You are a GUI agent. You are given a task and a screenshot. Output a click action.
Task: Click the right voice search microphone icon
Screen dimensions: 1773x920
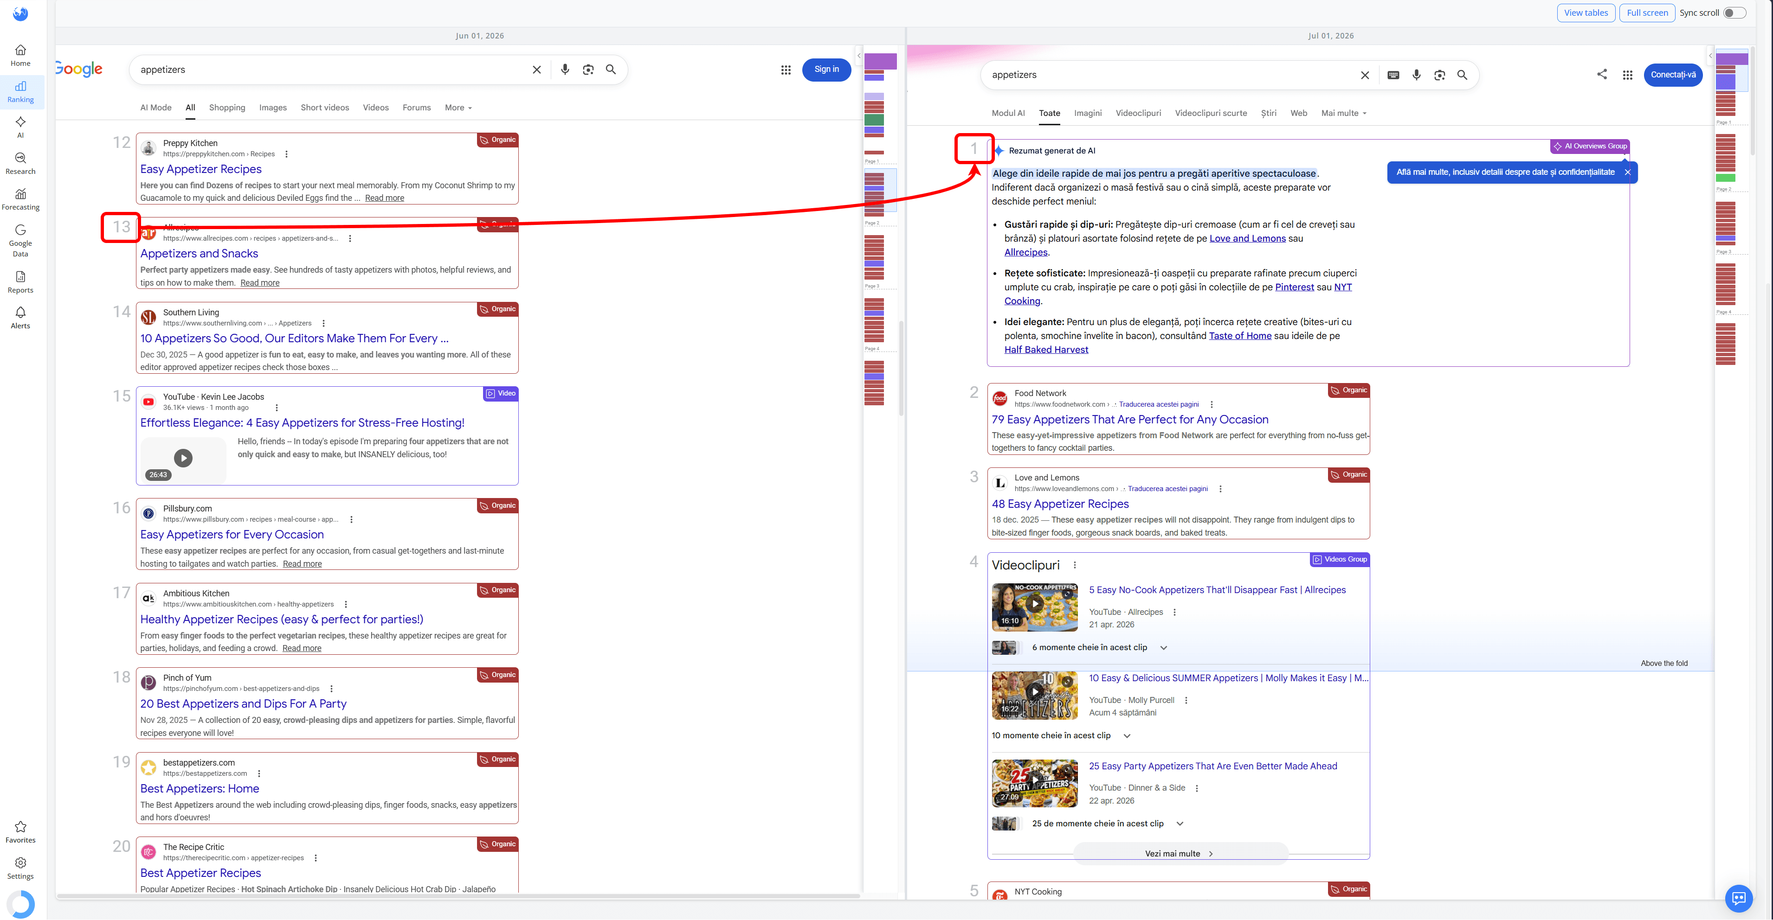click(x=1417, y=75)
